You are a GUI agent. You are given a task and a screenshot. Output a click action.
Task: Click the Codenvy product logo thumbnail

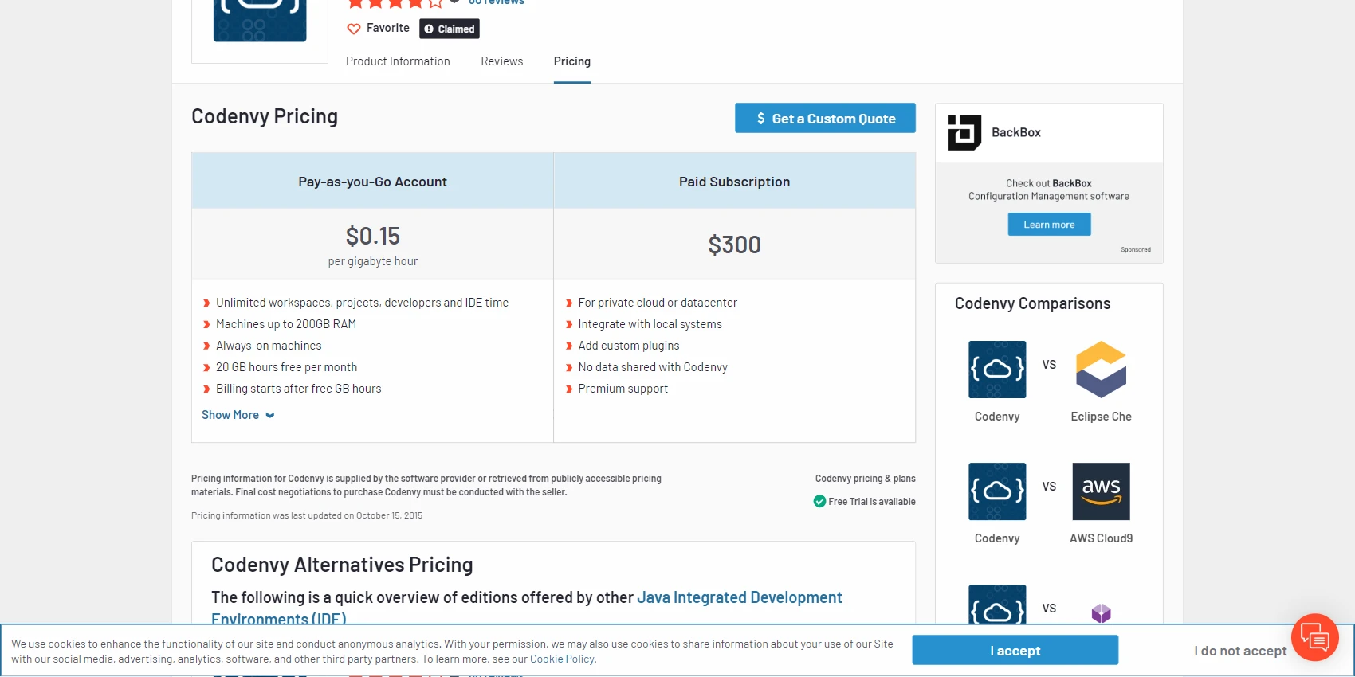[x=260, y=21]
